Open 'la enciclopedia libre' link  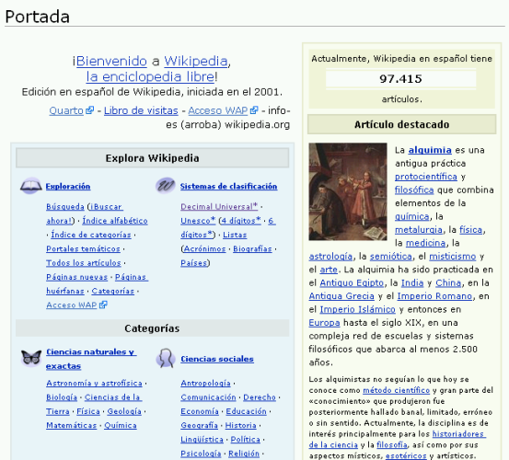pyautogui.click(x=150, y=77)
